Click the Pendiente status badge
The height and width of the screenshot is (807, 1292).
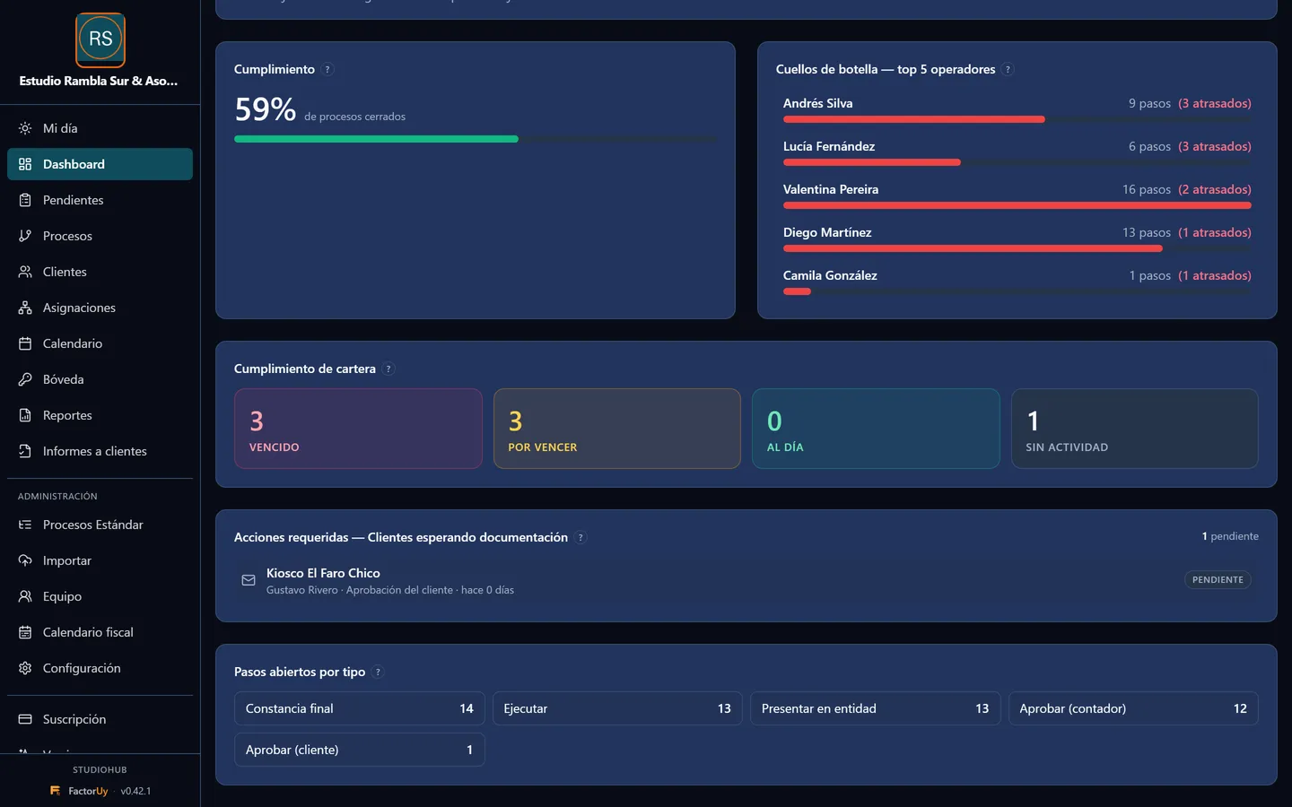pos(1218,580)
